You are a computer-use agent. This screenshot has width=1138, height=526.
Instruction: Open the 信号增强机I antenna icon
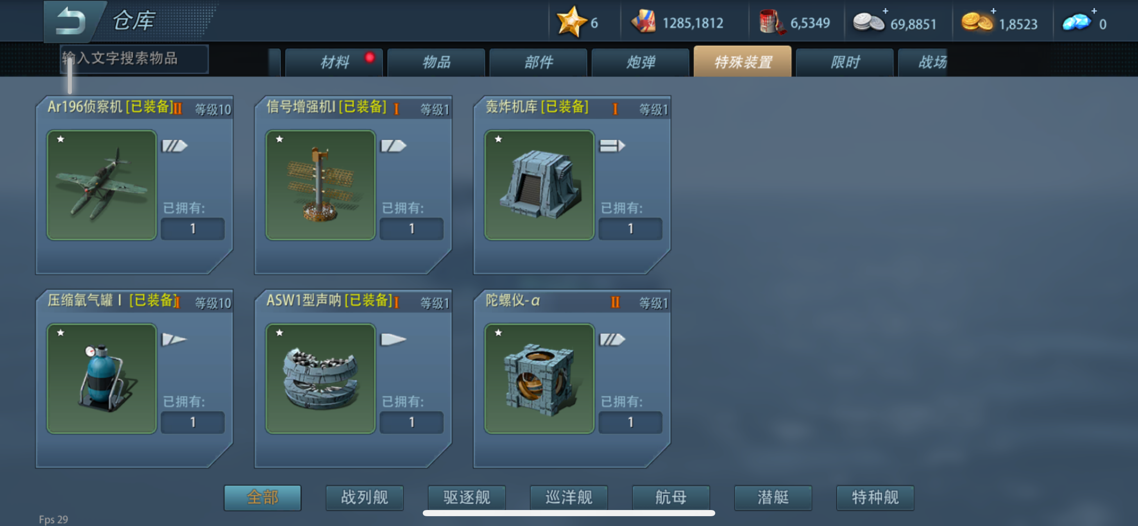320,185
